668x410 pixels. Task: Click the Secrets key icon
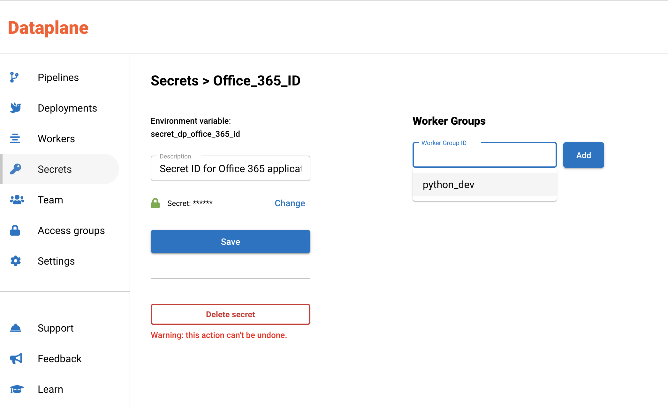point(15,169)
